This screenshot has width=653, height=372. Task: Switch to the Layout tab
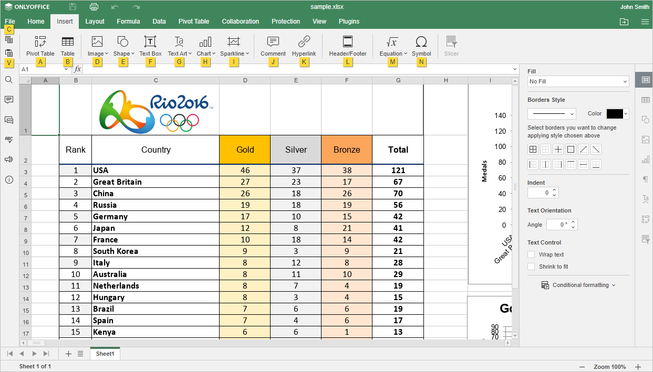coord(95,22)
